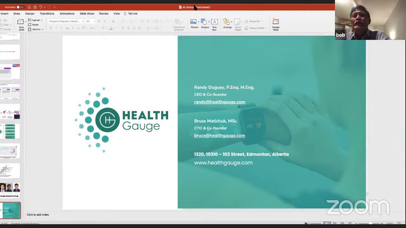Open the Arrange menu
The width and height of the screenshot is (406, 228).
pyautogui.click(x=227, y=24)
